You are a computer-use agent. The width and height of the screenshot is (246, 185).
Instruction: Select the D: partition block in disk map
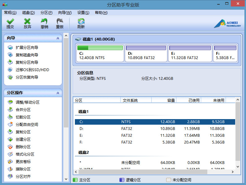(x=146, y=53)
